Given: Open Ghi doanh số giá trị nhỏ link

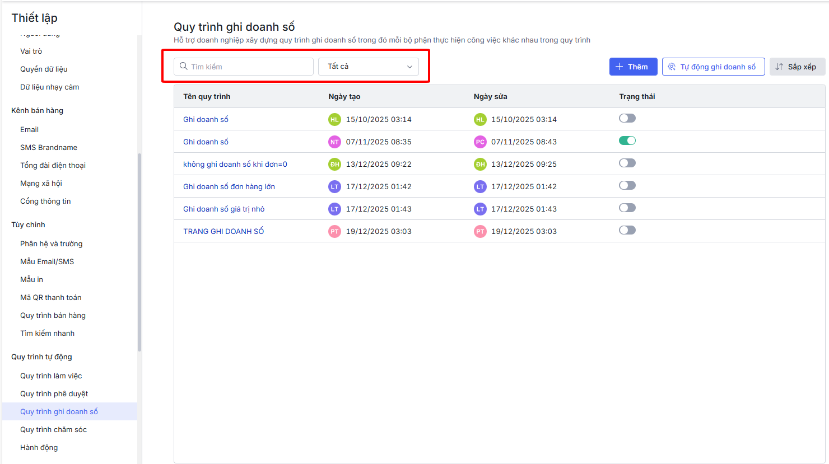Looking at the screenshot, I should click(x=223, y=209).
